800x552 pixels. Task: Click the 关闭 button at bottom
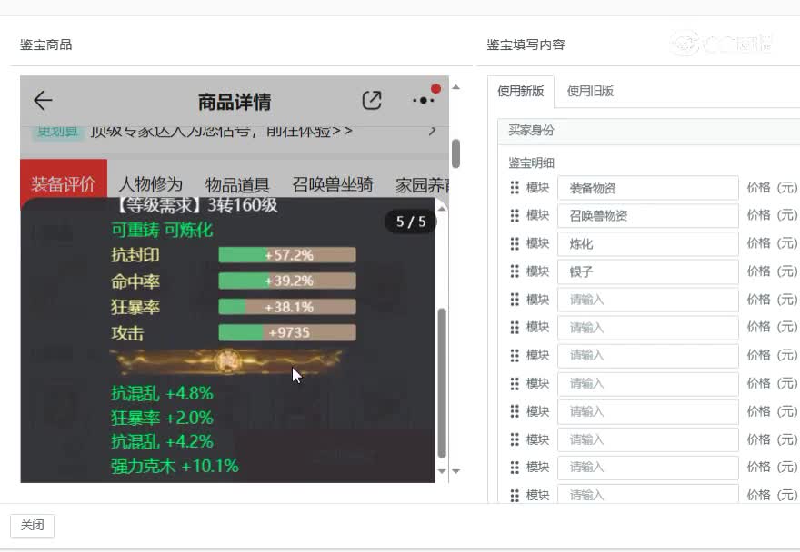pyautogui.click(x=33, y=526)
